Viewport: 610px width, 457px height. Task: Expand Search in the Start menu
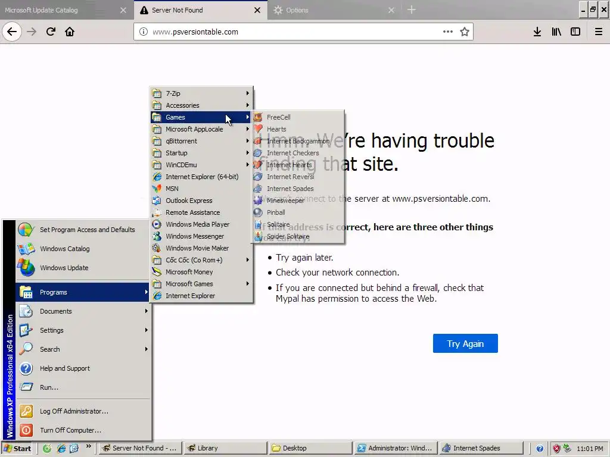83,349
